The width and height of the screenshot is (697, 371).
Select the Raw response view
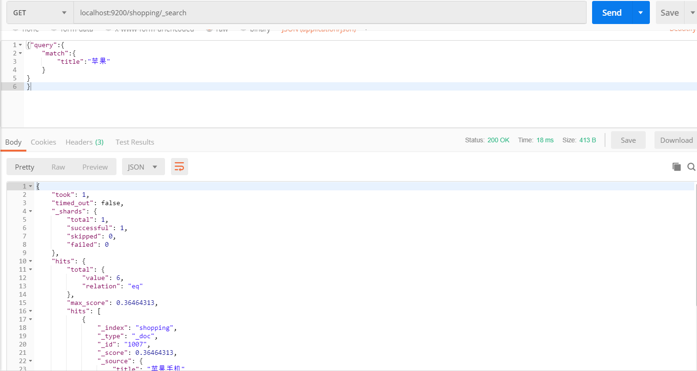click(58, 167)
